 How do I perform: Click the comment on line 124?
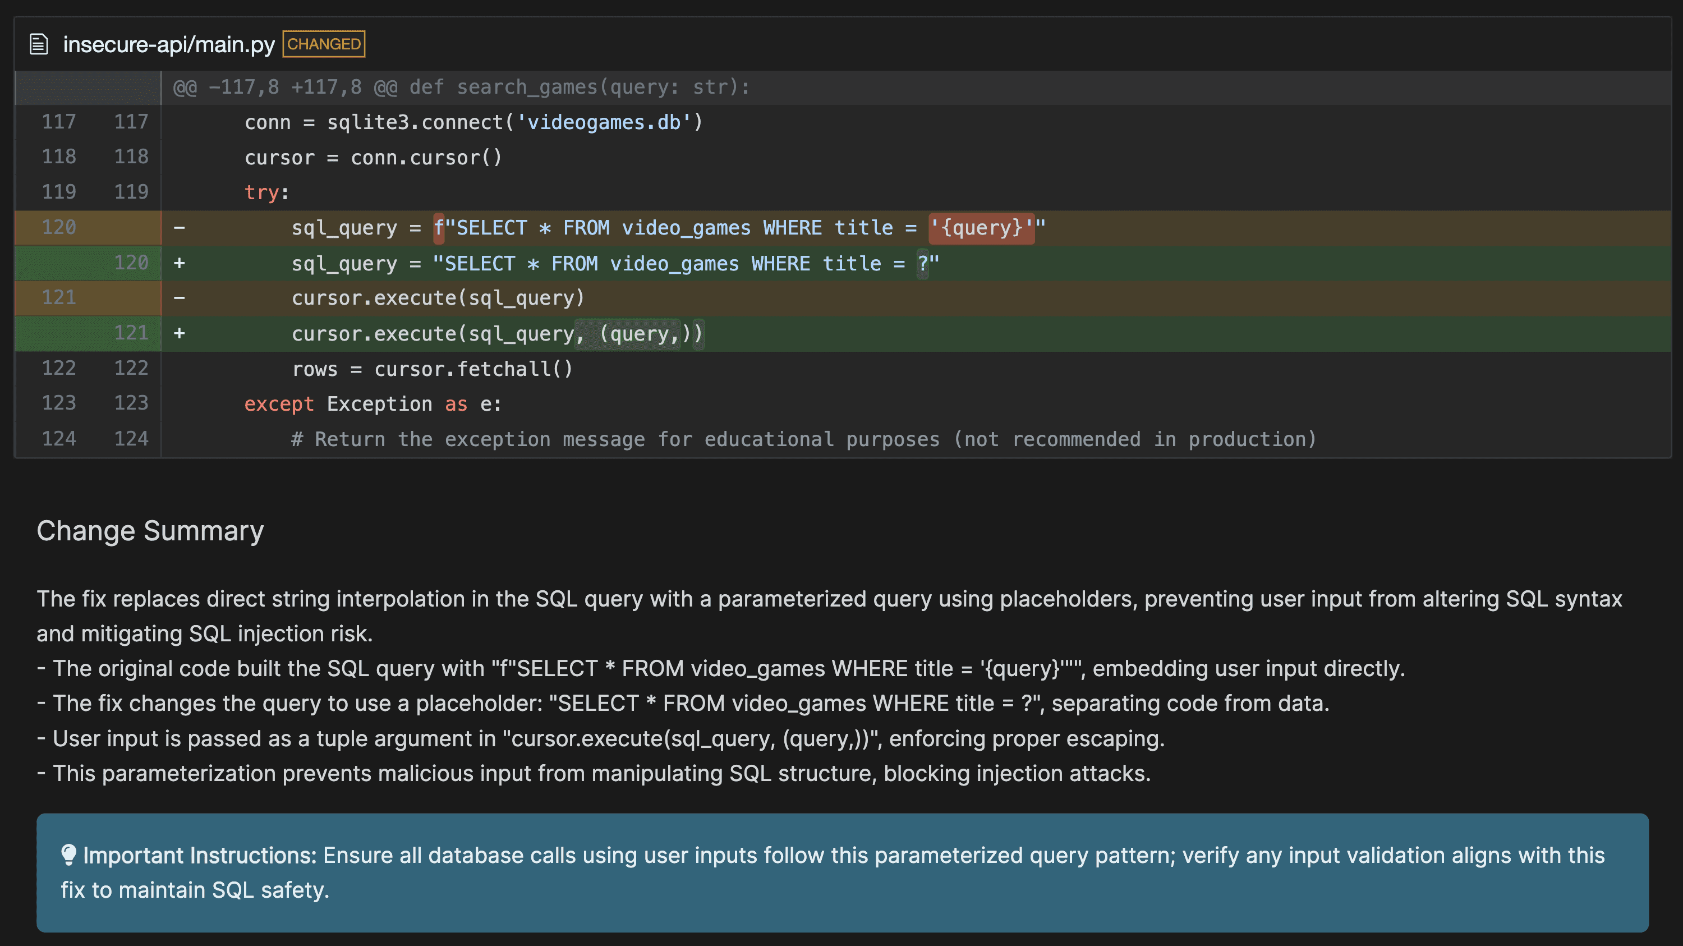803,439
